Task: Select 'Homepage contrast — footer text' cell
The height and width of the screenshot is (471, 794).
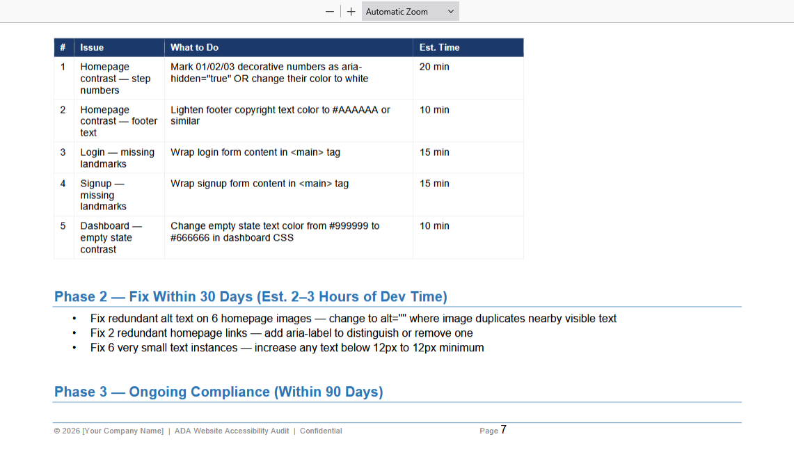Action: (x=118, y=121)
